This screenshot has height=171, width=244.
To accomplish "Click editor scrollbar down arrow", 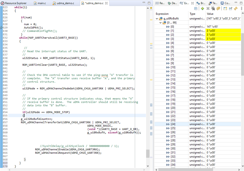I will point(148,166).
